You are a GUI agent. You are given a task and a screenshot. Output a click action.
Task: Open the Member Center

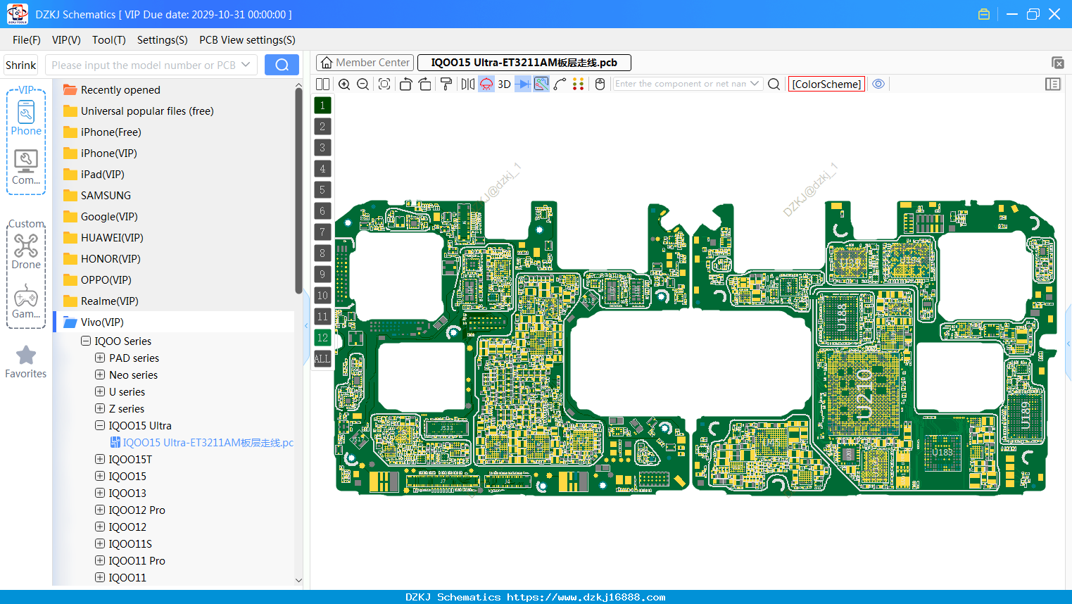click(365, 63)
